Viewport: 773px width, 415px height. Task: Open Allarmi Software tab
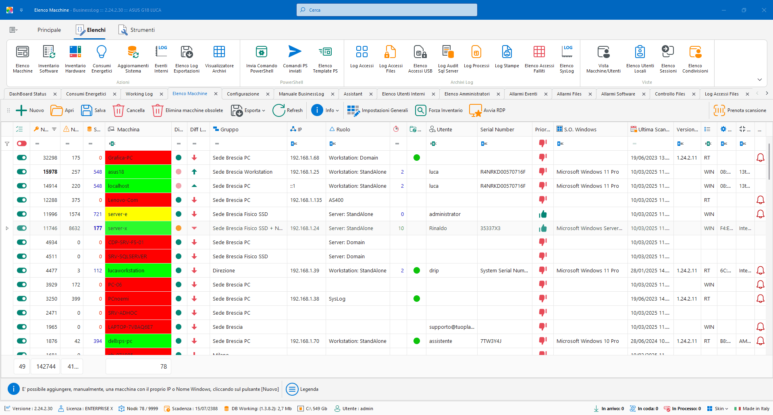618,94
